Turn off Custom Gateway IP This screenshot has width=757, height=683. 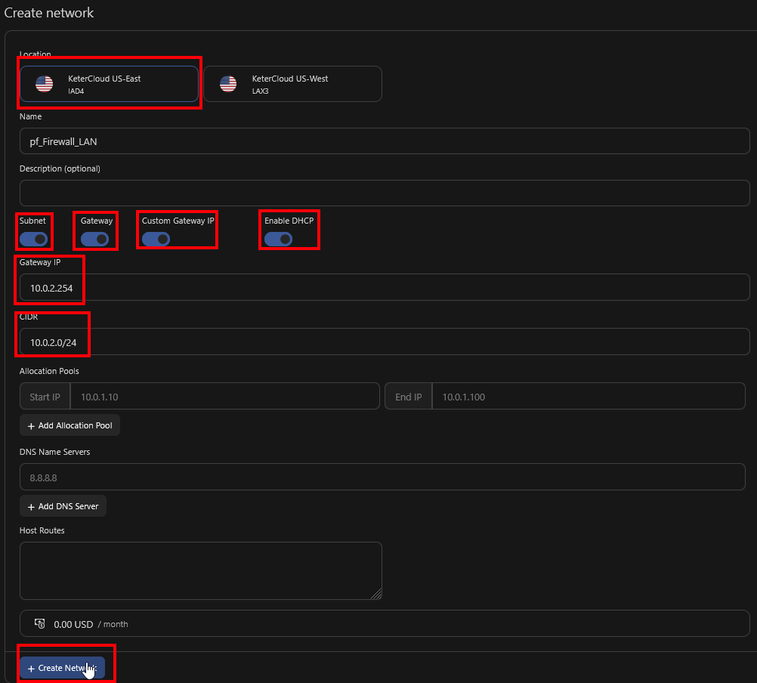tap(155, 238)
